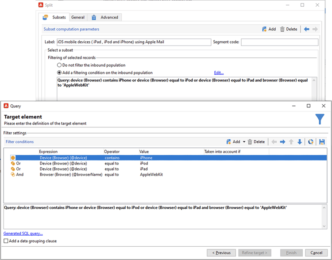Click the circular preview icon in filter toolbar
This screenshot has height=260, width=332.
tap(311, 142)
